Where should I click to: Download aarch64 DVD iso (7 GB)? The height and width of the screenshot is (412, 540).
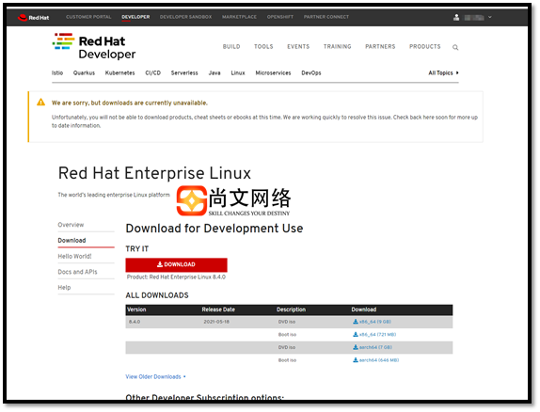[373, 347]
